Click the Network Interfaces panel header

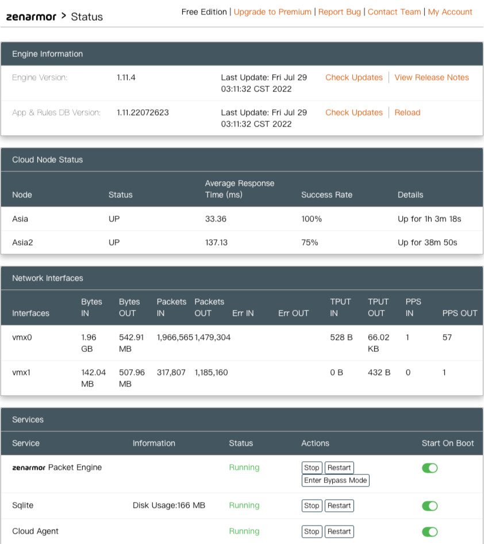(x=241, y=278)
